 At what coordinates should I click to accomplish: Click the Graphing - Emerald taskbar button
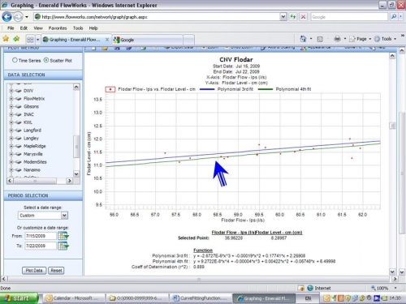coord(264,298)
